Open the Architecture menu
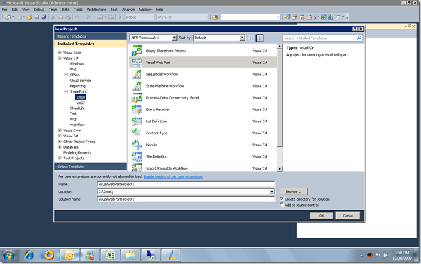This screenshot has height=264, width=421. coord(96,10)
